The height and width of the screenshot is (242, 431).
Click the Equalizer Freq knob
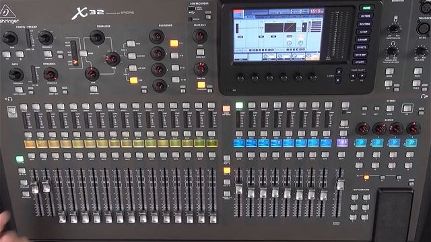tap(112, 58)
